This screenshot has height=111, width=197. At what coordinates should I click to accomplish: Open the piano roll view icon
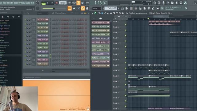coord(127,8)
